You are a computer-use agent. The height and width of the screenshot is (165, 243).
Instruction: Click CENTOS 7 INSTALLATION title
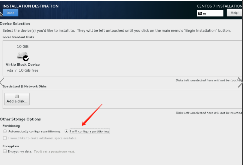pos(220,6)
